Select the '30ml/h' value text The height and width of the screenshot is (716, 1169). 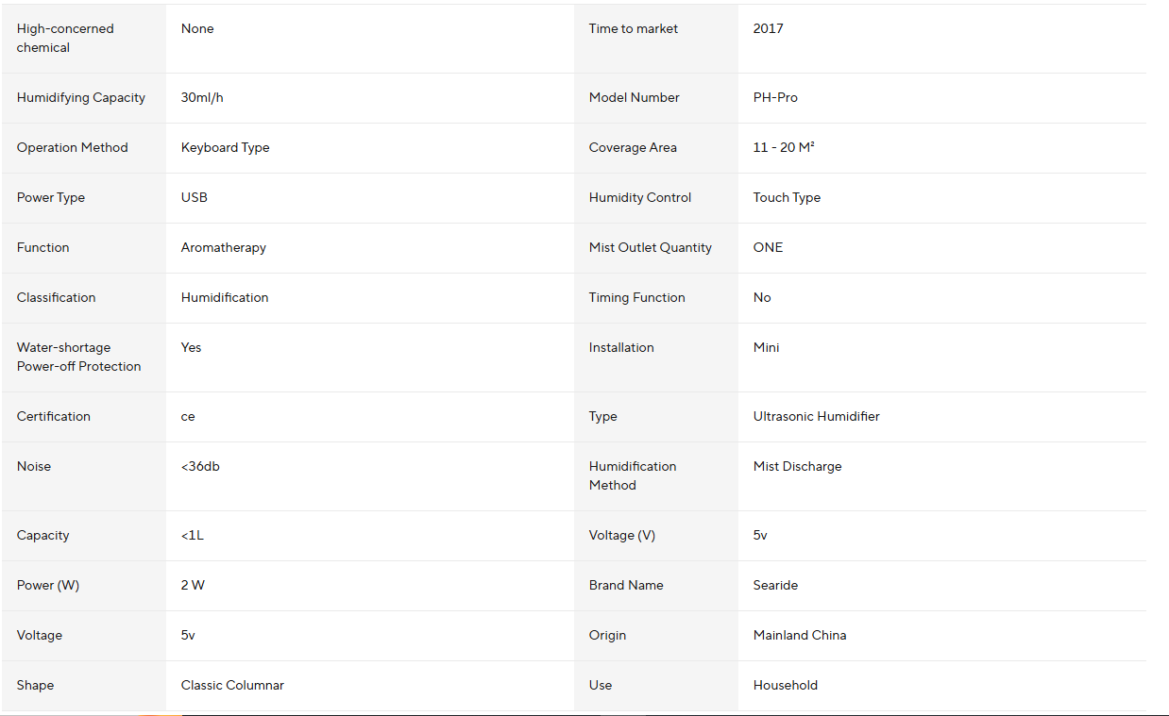point(202,98)
